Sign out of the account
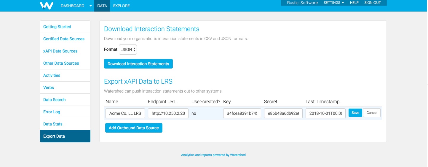 [372, 3]
